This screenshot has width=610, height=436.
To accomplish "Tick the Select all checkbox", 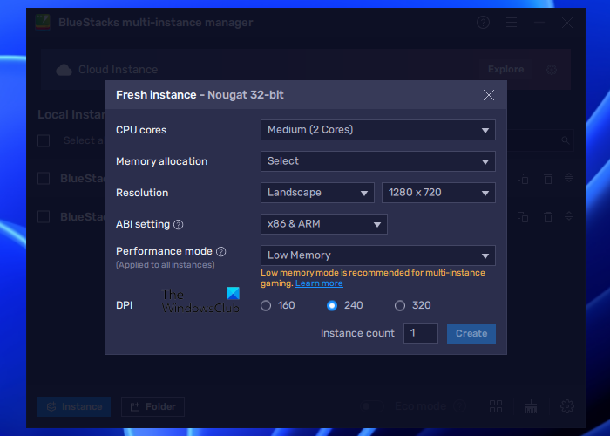I will [x=44, y=140].
